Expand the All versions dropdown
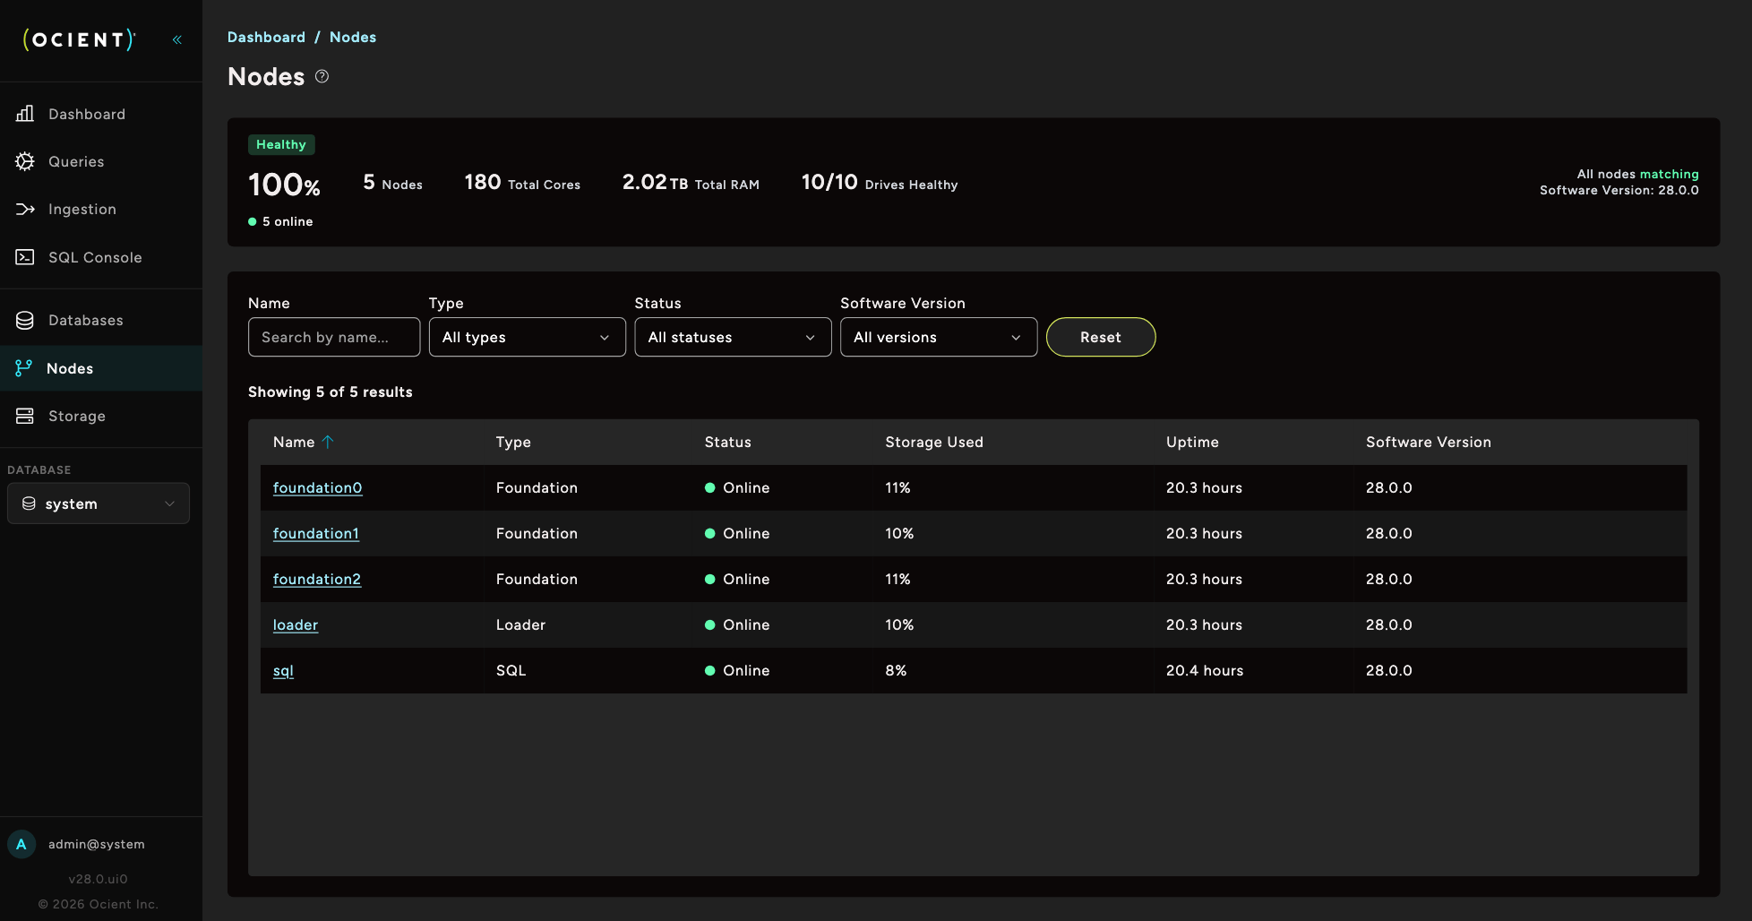Screen dimensions: 1752x921 [939, 337]
